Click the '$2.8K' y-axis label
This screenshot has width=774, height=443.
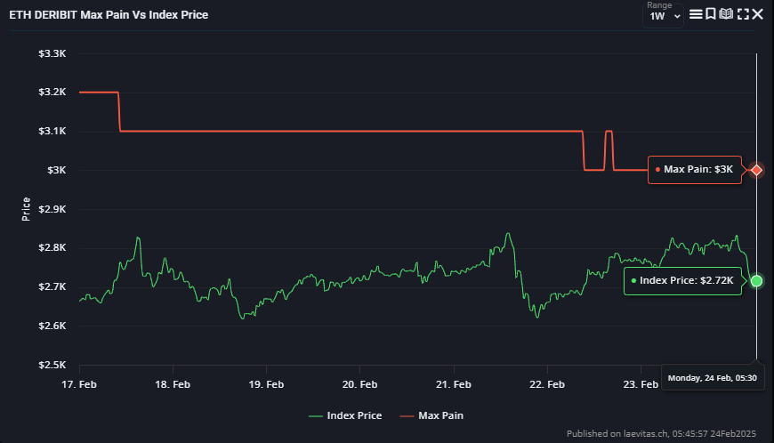pos(52,247)
